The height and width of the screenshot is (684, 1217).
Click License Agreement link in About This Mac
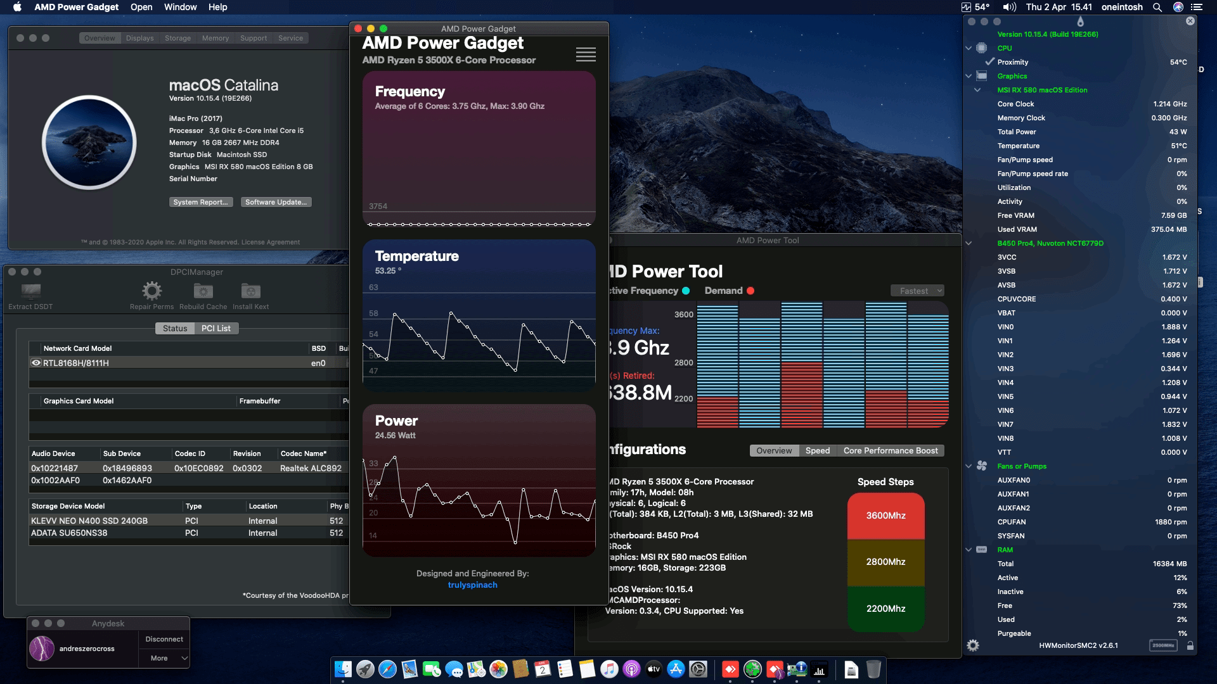tap(271, 242)
